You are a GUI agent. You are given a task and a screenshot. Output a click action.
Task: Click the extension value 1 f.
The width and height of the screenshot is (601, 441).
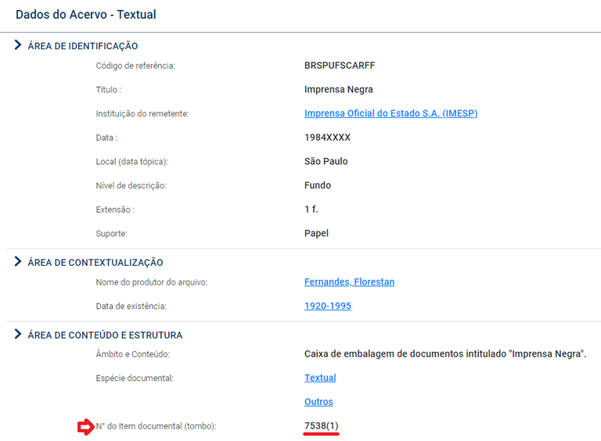(311, 209)
